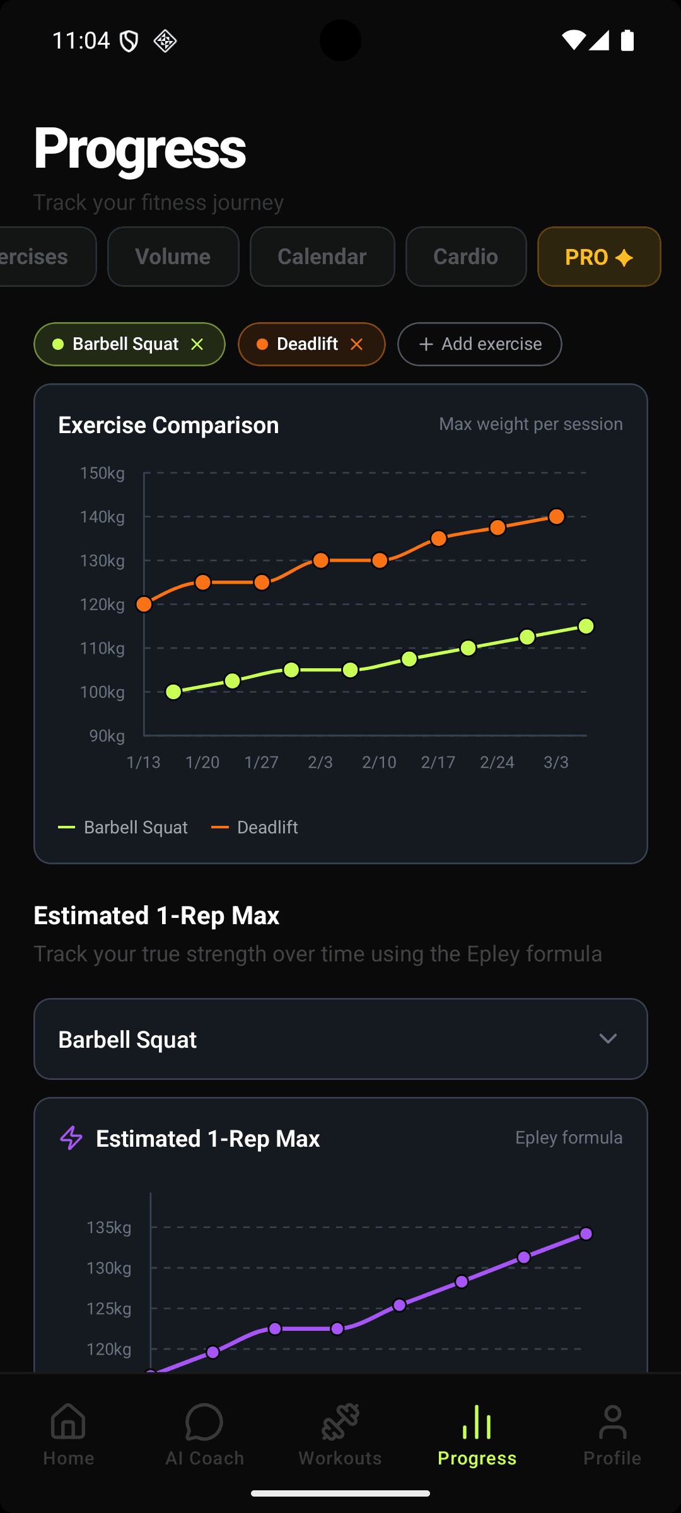Click the green dot on Barbell Squat chip

coord(59,344)
